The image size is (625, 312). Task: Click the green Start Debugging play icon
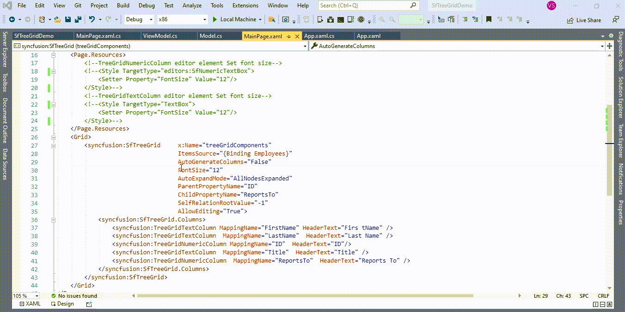coord(215,19)
